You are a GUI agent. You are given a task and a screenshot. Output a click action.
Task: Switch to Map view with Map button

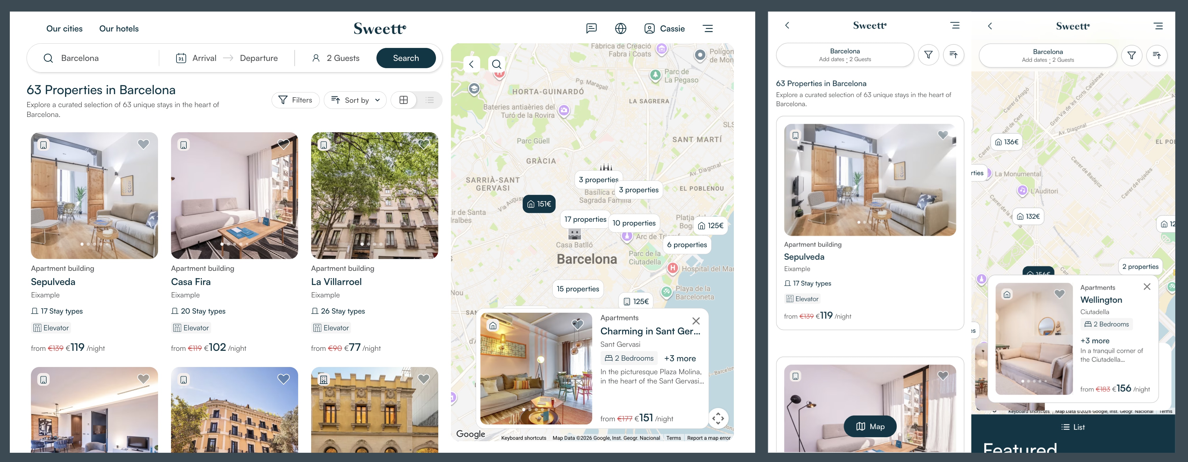tap(870, 426)
